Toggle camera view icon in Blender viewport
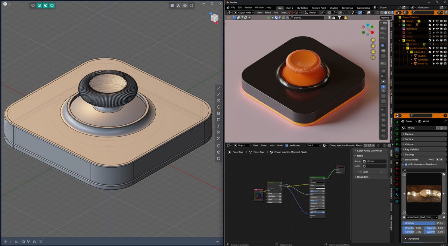448x246 pixels. 373,52
